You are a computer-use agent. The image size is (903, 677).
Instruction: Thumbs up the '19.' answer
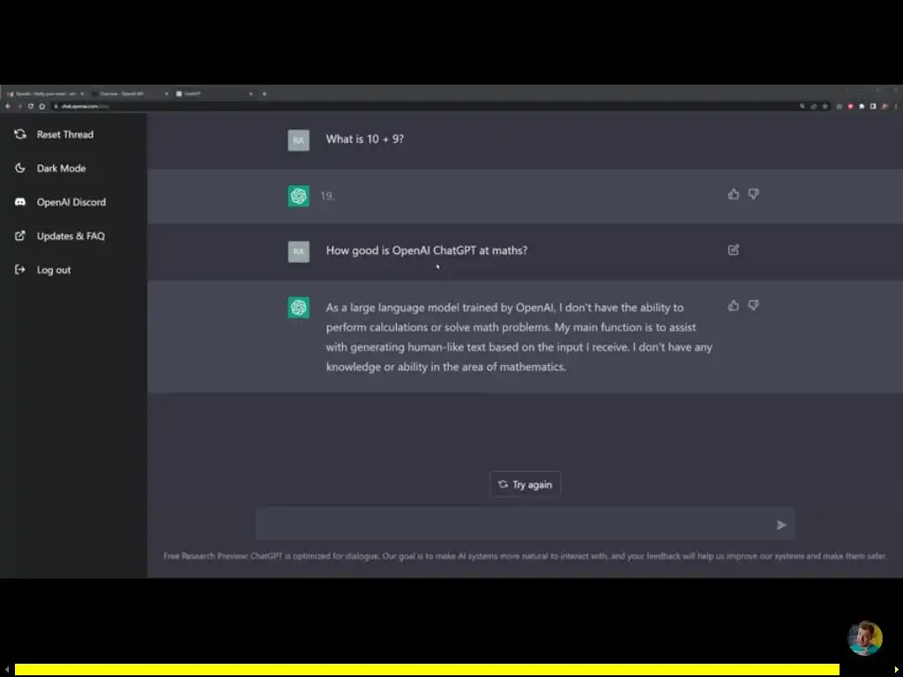point(733,194)
